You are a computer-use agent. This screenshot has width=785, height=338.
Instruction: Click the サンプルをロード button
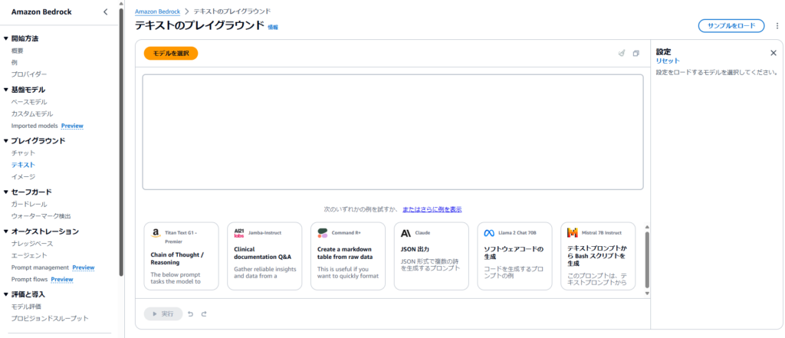pos(731,26)
